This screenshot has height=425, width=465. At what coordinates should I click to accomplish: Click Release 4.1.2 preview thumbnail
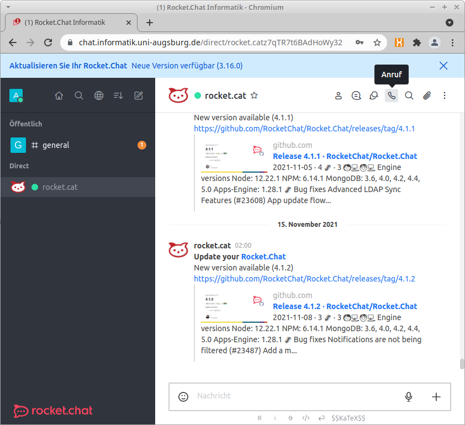point(234,307)
